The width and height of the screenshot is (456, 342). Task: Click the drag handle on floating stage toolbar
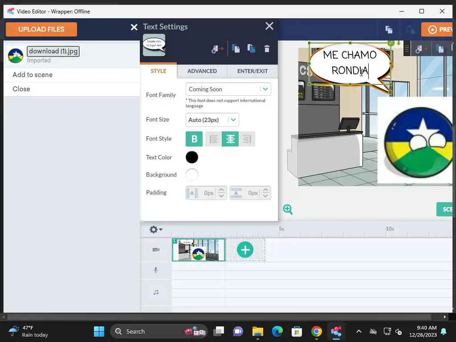pyautogui.click(x=407, y=49)
